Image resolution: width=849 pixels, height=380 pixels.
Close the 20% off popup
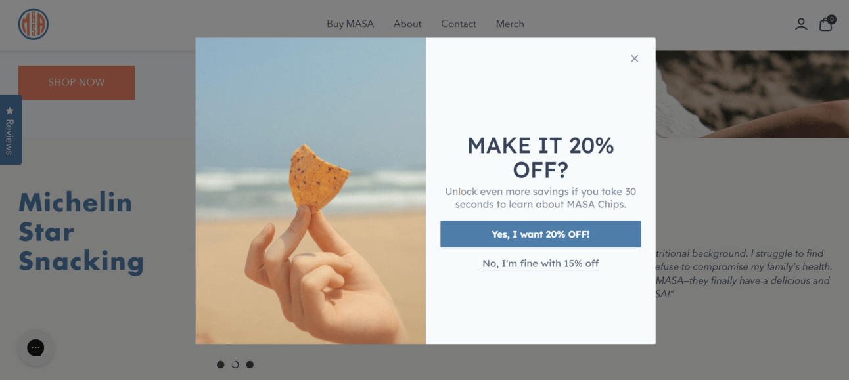point(634,58)
